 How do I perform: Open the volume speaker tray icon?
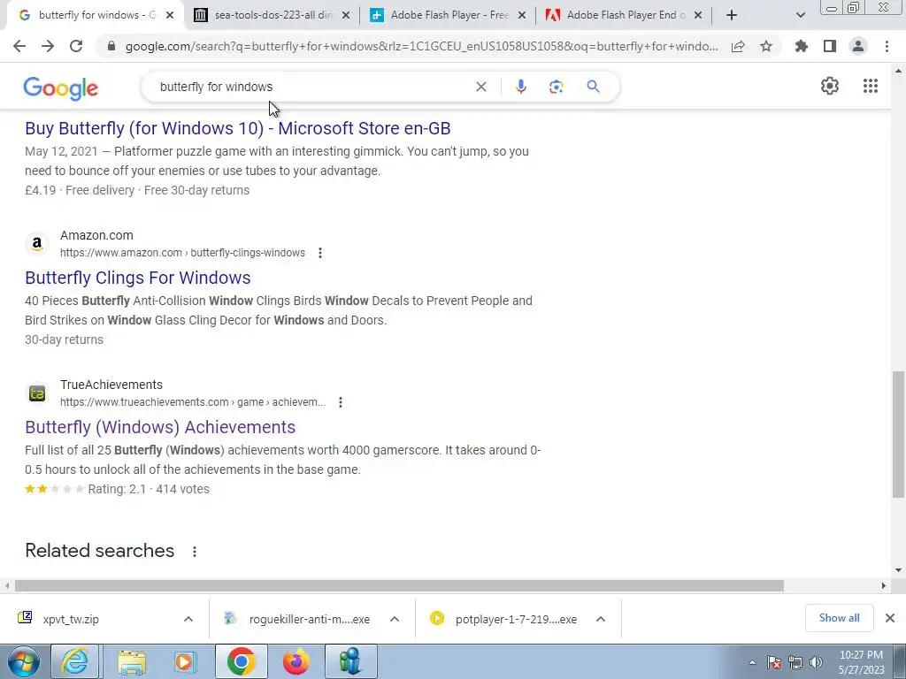click(817, 662)
